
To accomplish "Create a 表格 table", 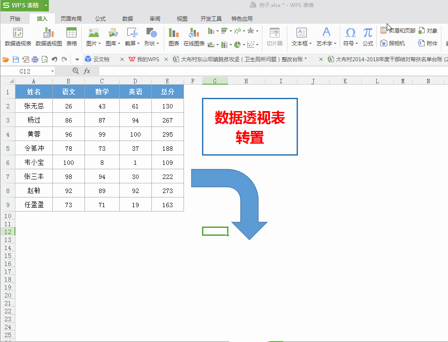I will 72,37.
